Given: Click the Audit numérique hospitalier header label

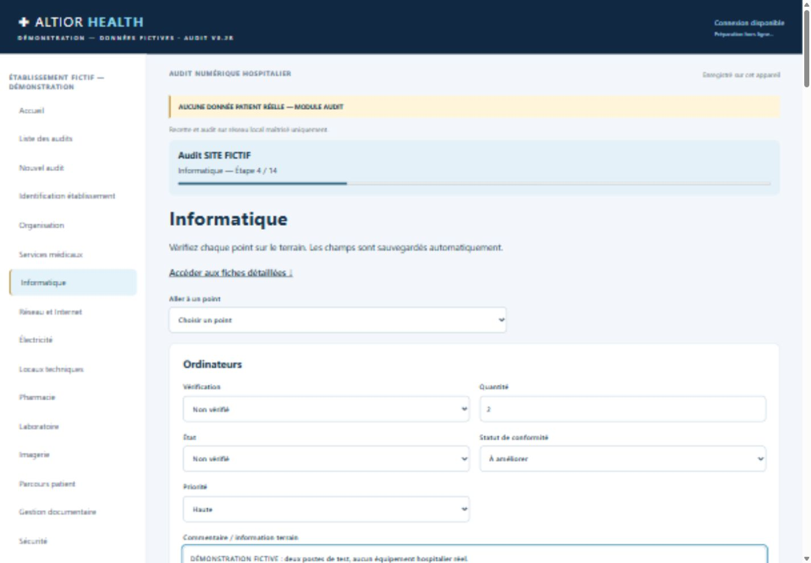Looking at the screenshot, I should point(230,73).
